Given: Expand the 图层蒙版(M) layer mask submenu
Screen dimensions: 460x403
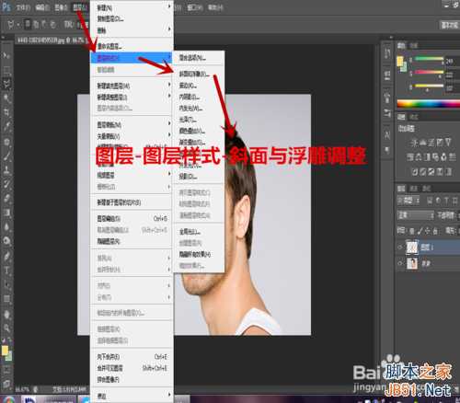Looking at the screenshot, I should pyautogui.click(x=132, y=124).
